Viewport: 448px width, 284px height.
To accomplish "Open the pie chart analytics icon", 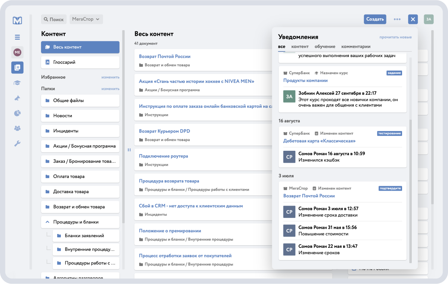I will pyautogui.click(x=17, y=113).
